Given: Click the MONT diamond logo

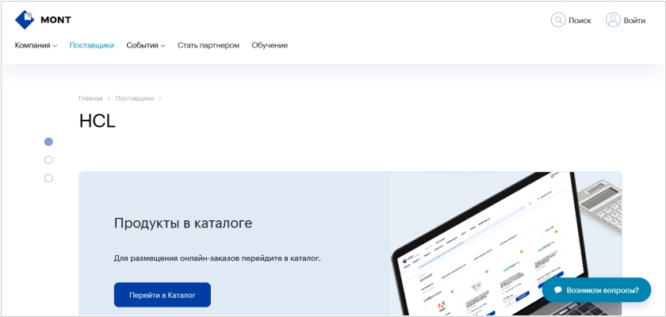Looking at the screenshot, I should [x=25, y=20].
